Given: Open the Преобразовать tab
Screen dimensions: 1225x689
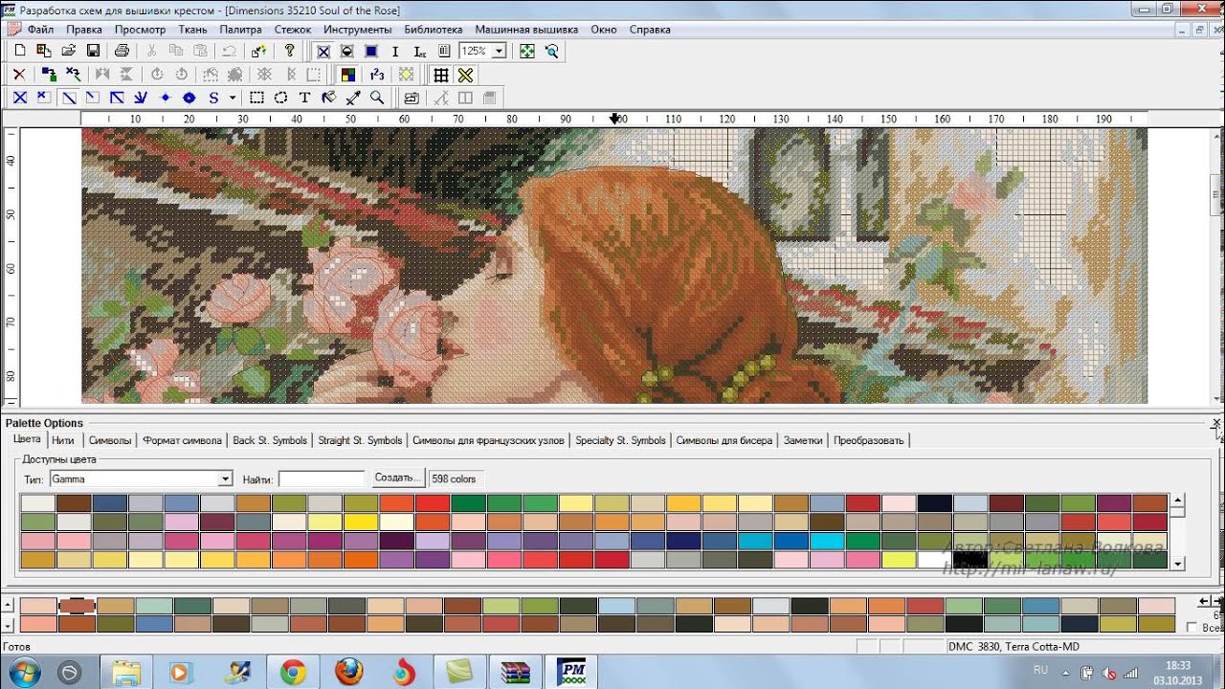Looking at the screenshot, I should pos(868,440).
